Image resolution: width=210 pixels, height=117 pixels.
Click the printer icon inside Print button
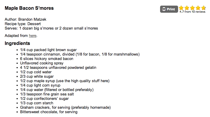(164, 9)
